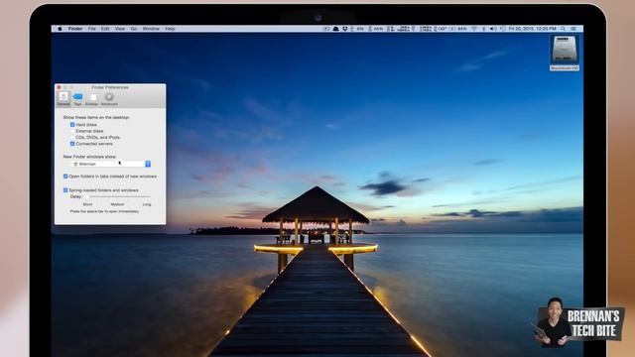The height and width of the screenshot is (357, 635).
Task: Open the Go menu
Action: pos(134,29)
